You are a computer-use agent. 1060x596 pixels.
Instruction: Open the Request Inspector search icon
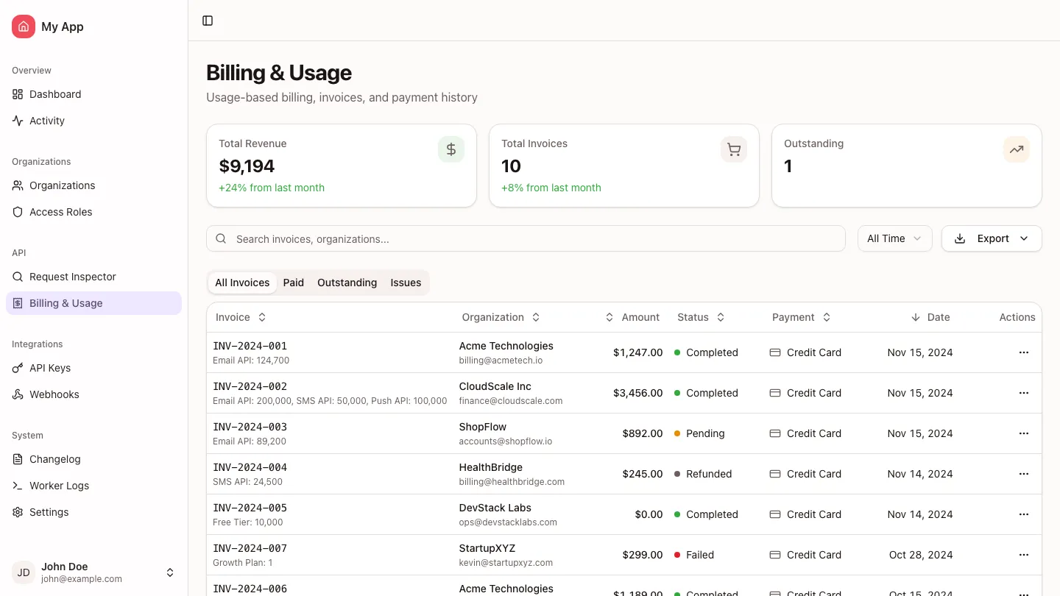[18, 277]
